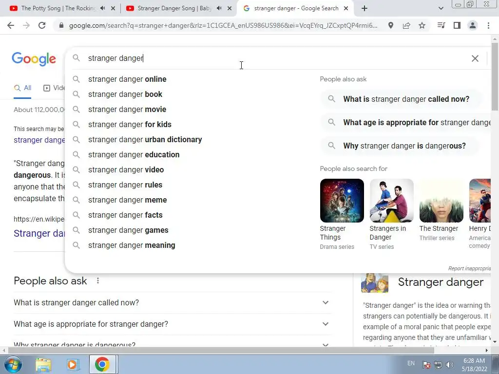Open the network tray icon
499x374 pixels.
(x=438, y=365)
